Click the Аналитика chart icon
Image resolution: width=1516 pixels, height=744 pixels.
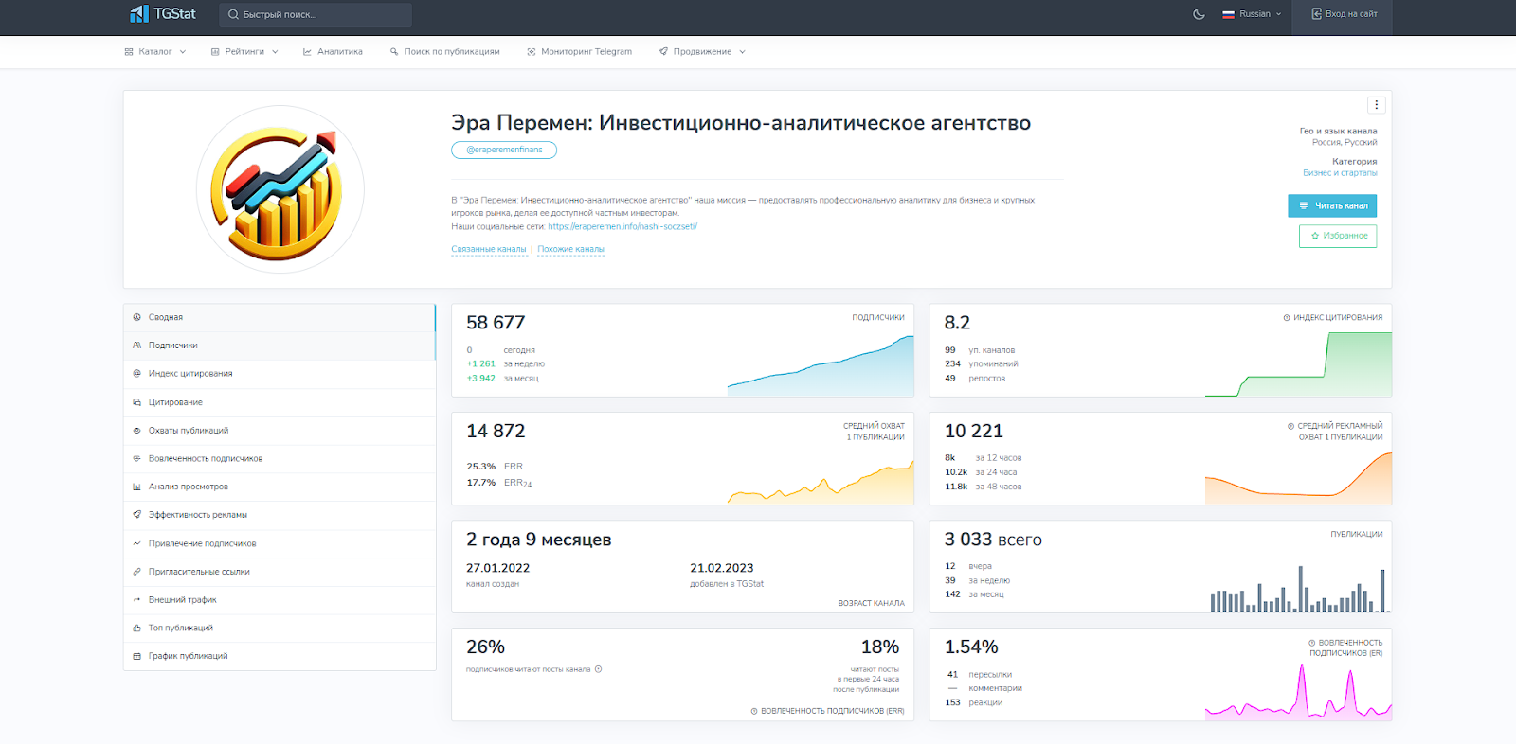[x=307, y=52]
